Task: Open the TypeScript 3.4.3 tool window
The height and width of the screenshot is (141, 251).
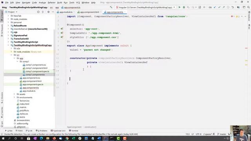Action: [x=58, y=130]
